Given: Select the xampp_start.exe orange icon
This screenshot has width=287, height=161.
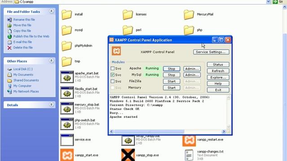Looking at the screenshot, I should click(x=67, y=155).
